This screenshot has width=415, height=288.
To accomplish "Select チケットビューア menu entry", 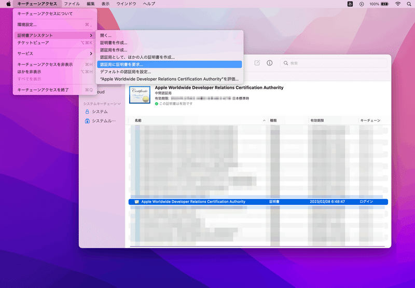I will (x=55, y=43).
